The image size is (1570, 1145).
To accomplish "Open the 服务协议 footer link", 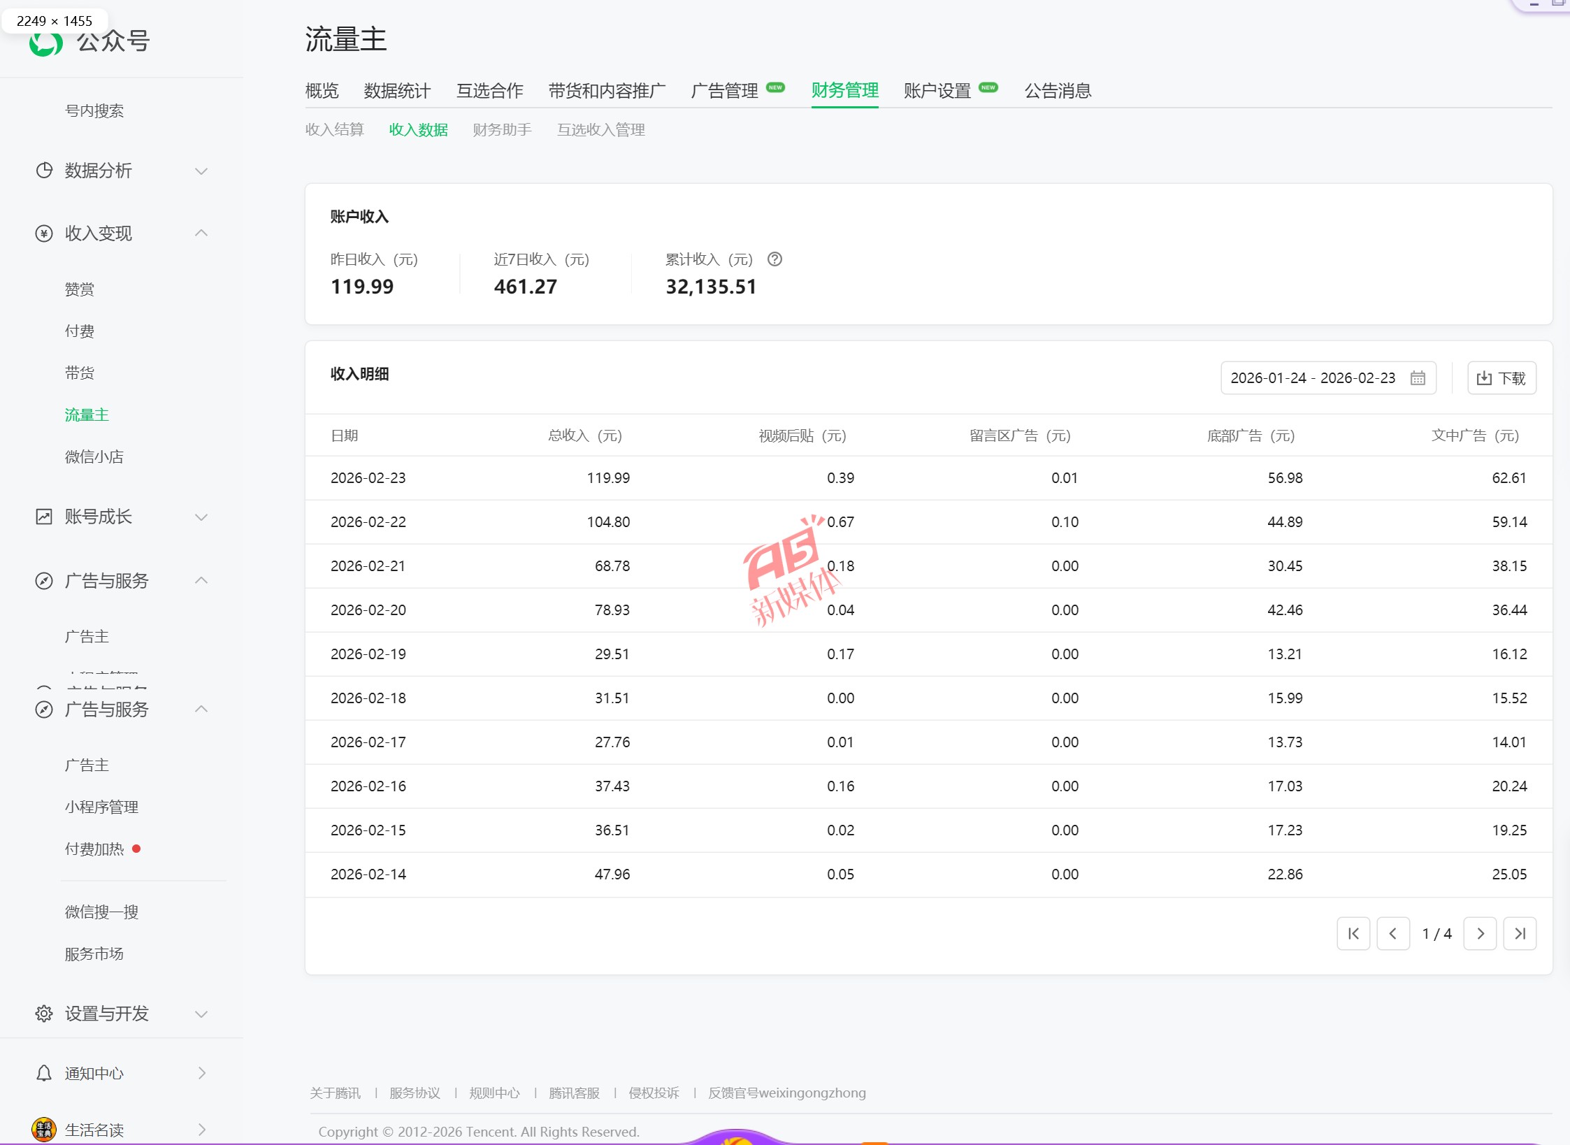I will [415, 1093].
